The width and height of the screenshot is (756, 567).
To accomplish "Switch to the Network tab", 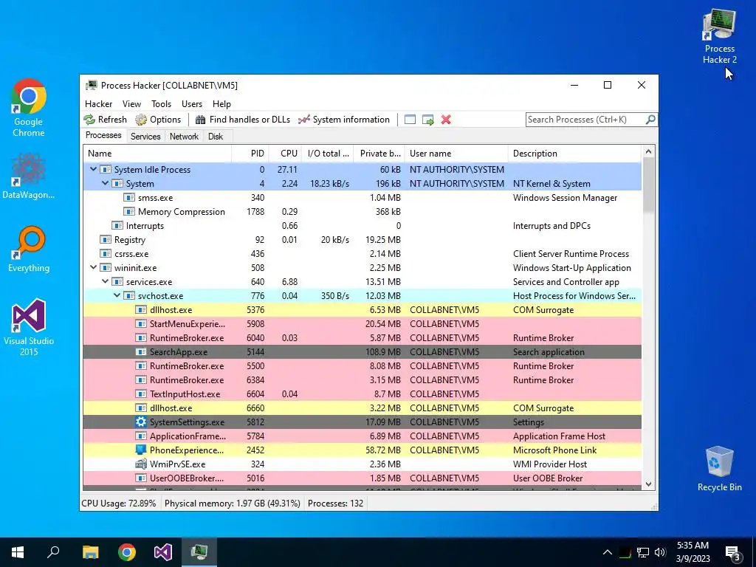I will pyautogui.click(x=184, y=137).
